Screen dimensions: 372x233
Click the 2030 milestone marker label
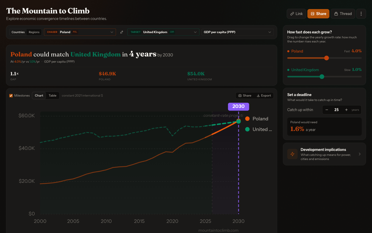238,107
